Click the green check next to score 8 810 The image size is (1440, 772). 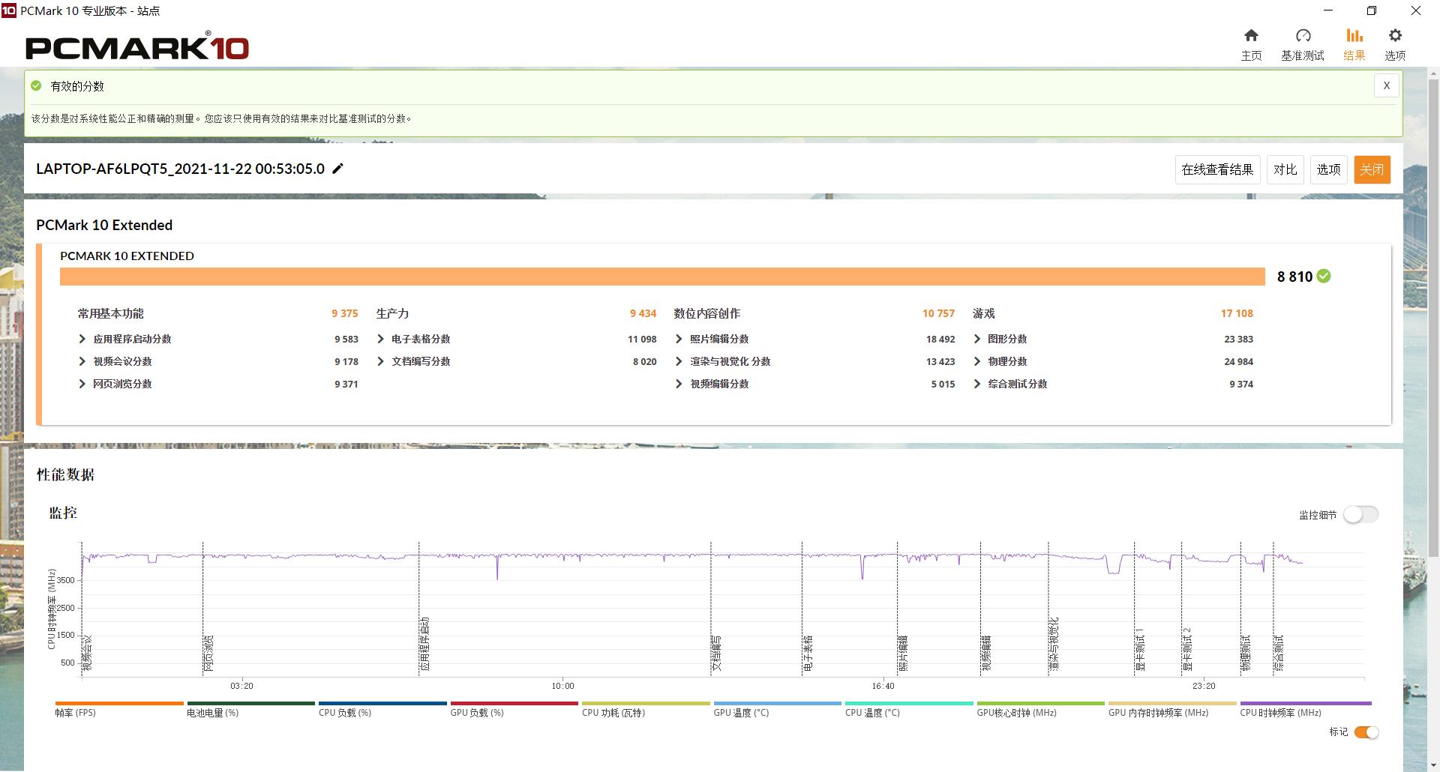click(1324, 277)
